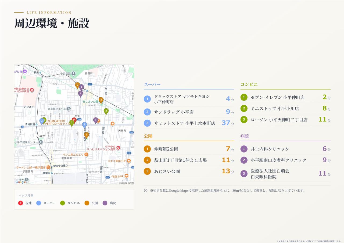The width and height of the screenshot is (344, 243).
Task: Click the パン工房エミュウ restaurant icon
Action: point(86,155)
